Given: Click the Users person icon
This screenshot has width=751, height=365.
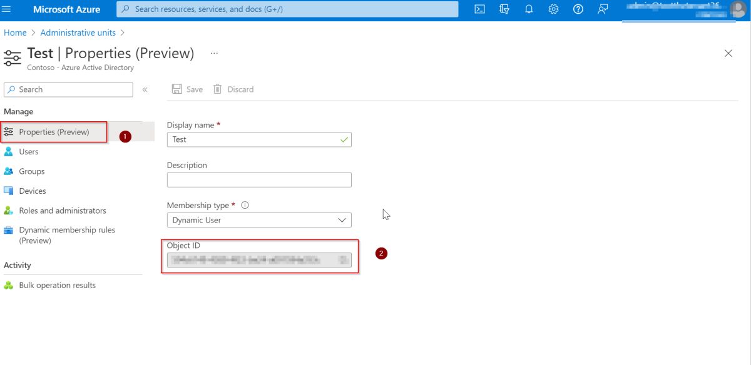Looking at the screenshot, I should coord(9,152).
